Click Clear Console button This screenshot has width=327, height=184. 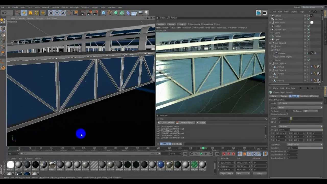[x=166, y=123]
